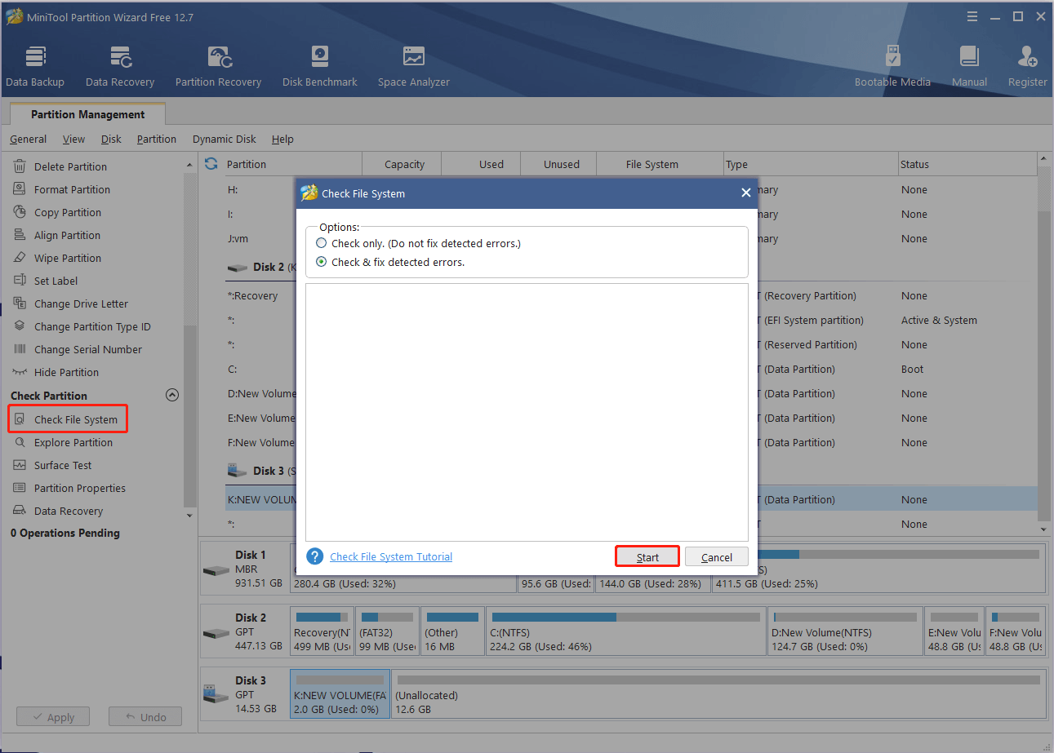
Task: Open the Disk menu
Action: pyautogui.click(x=111, y=139)
